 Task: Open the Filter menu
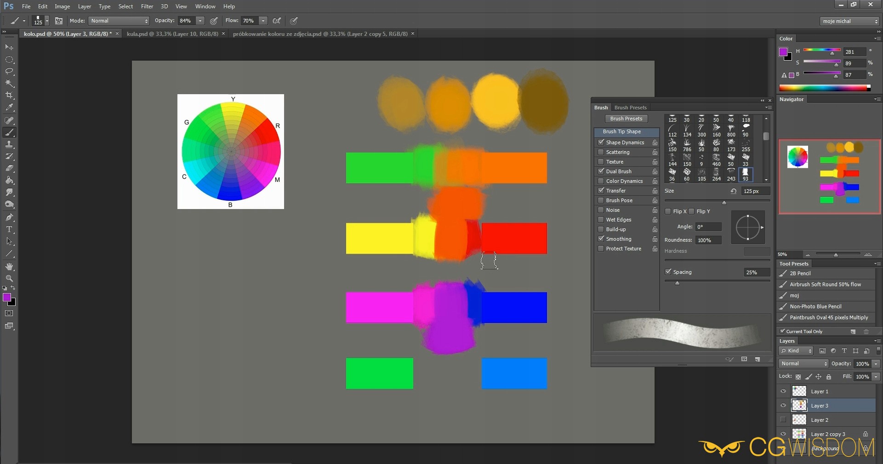[147, 6]
